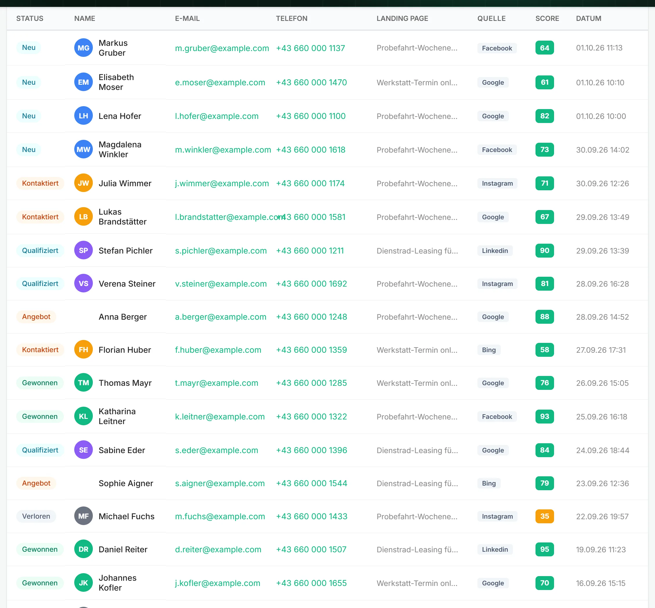Open email link m.gruber@example.com
655x608 pixels.
[x=222, y=48]
